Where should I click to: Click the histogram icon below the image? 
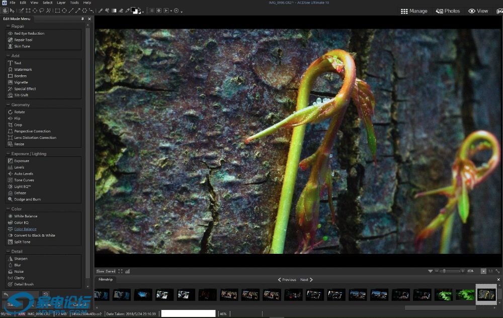[x=127, y=271]
